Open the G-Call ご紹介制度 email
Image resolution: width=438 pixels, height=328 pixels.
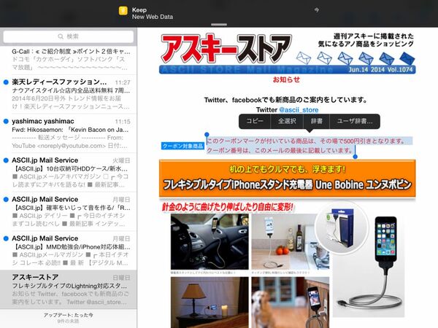click(70, 60)
